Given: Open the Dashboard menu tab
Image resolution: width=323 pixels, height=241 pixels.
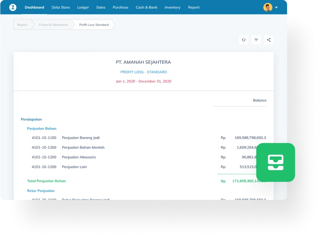Looking at the screenshot, I should point(34,7).
